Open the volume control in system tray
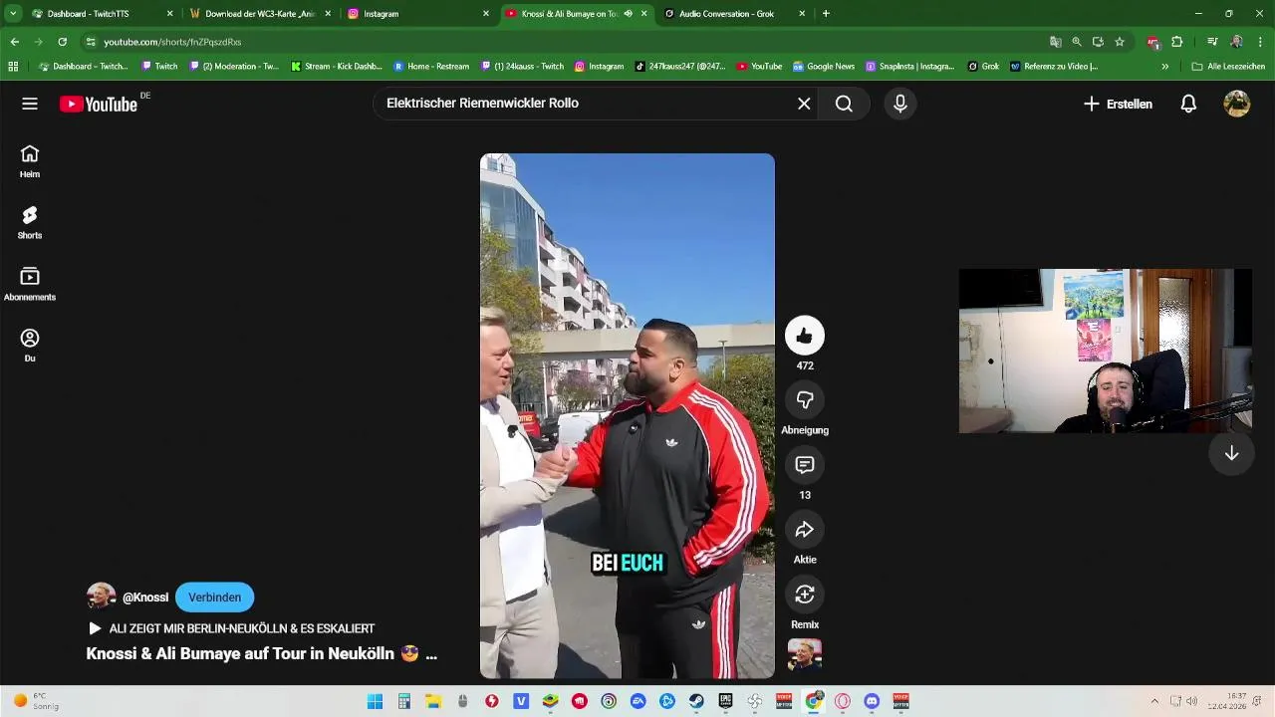Image resolution: width=1275 pixels, height=717 pixels. click(x=1191, y=701)
